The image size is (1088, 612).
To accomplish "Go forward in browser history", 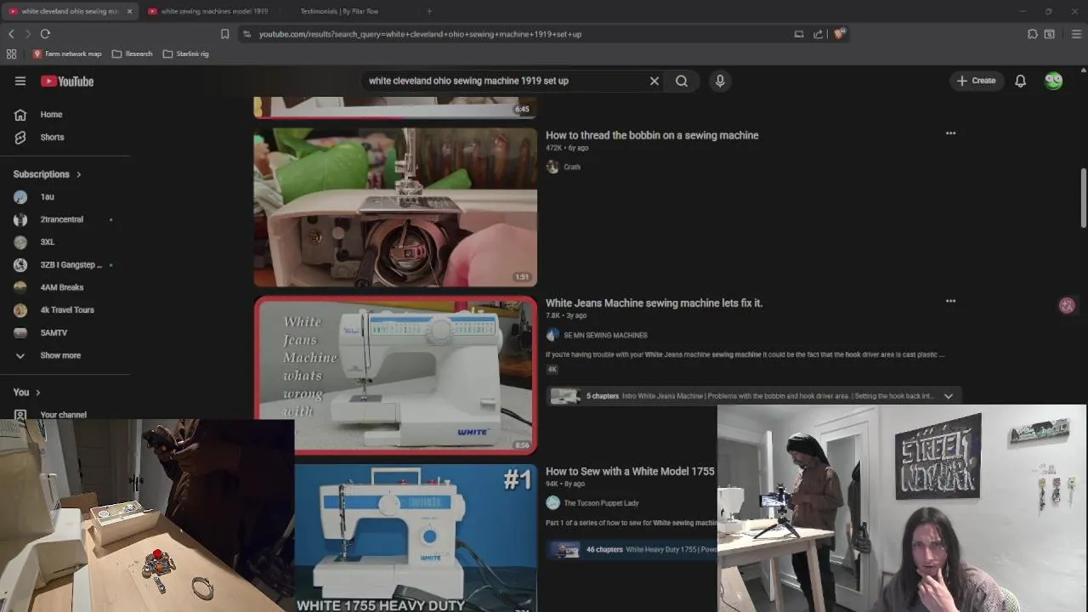I will point(27,34).
